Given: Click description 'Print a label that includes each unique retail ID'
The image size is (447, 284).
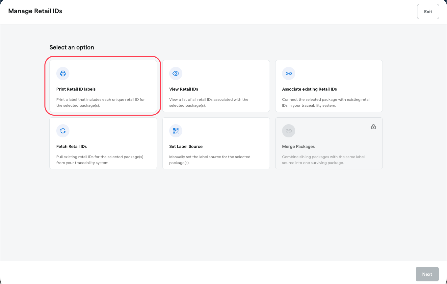Looking at the screenshot, I should (101, 102).
